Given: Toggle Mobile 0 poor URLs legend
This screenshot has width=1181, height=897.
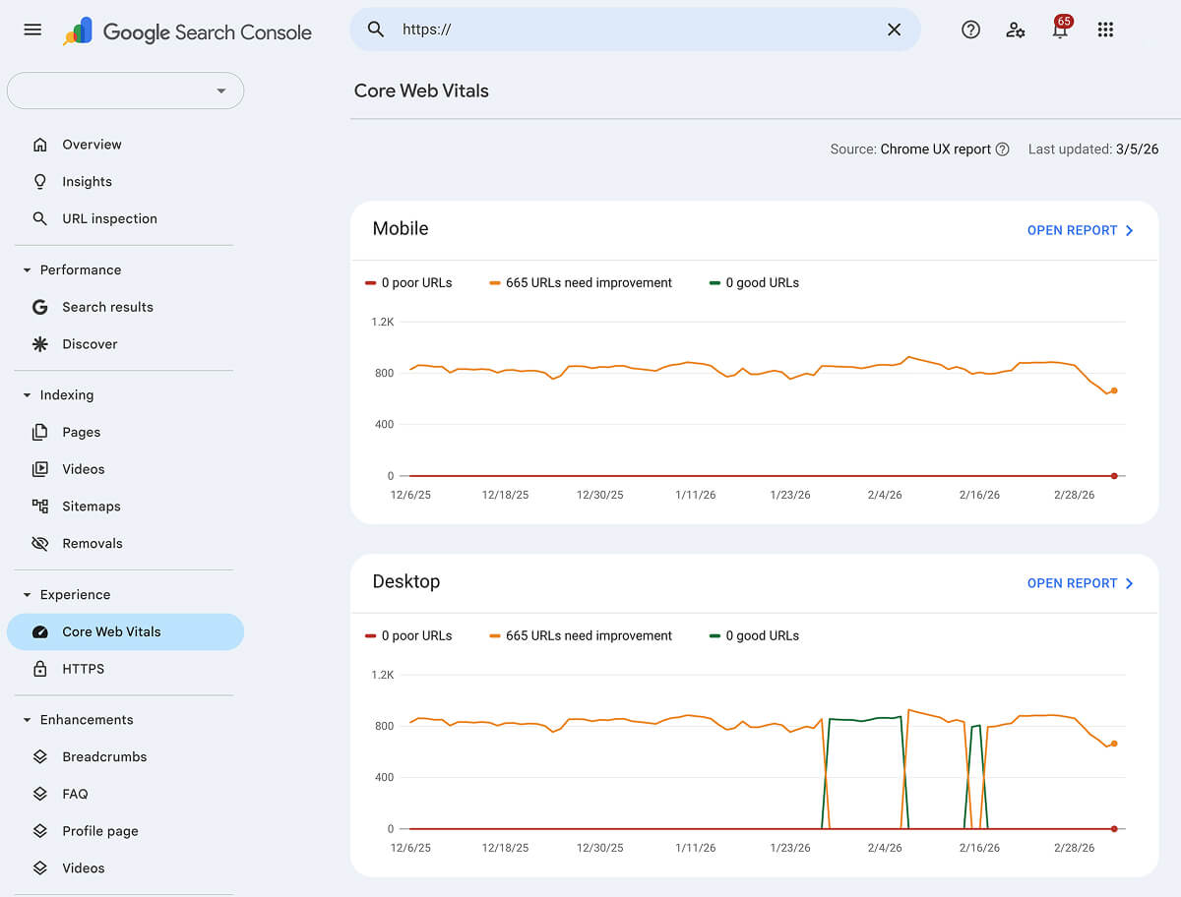Looking at the screenshot, I should [408, 282].
